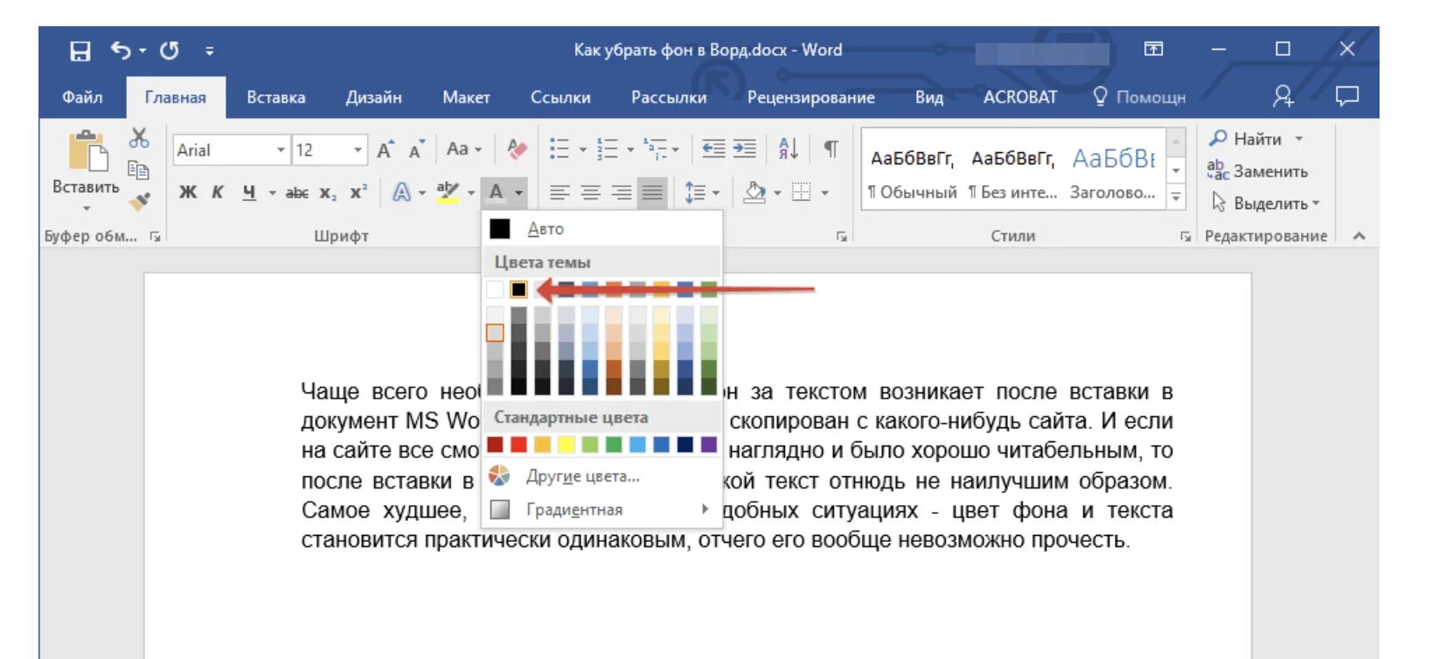
Task: Expand the styles gallery More arrow
Action: [1177, 198]
